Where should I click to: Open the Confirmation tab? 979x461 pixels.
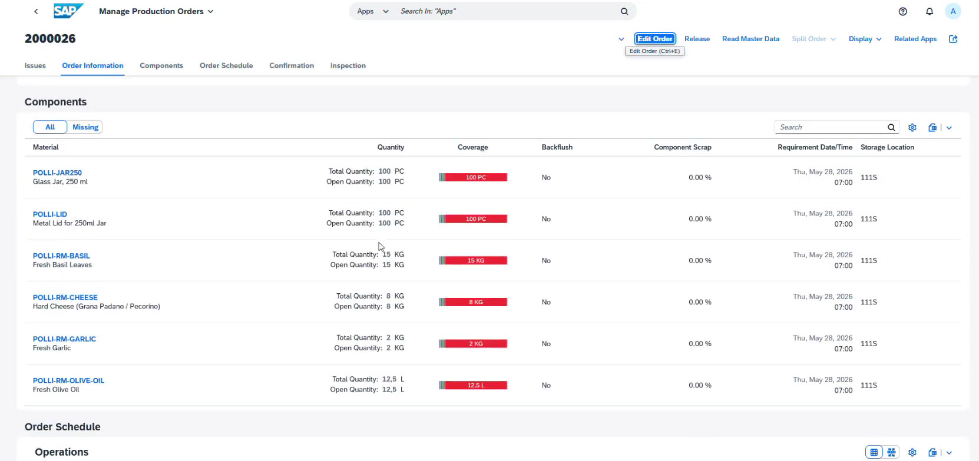292,65
